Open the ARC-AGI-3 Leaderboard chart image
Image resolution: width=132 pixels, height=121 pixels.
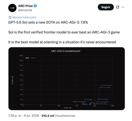pyautogui.click(x=67, y=79)
